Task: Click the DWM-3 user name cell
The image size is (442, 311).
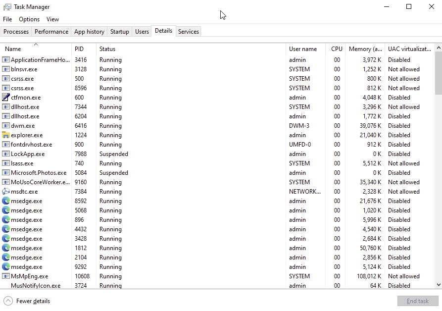Action: coord(299,126)
